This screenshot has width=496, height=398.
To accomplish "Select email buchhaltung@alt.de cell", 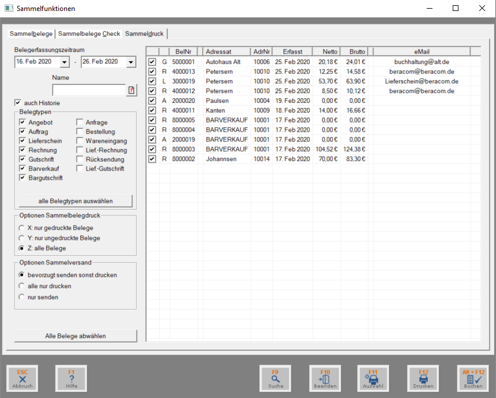I will pyautogui.click(x=422, y=62).
